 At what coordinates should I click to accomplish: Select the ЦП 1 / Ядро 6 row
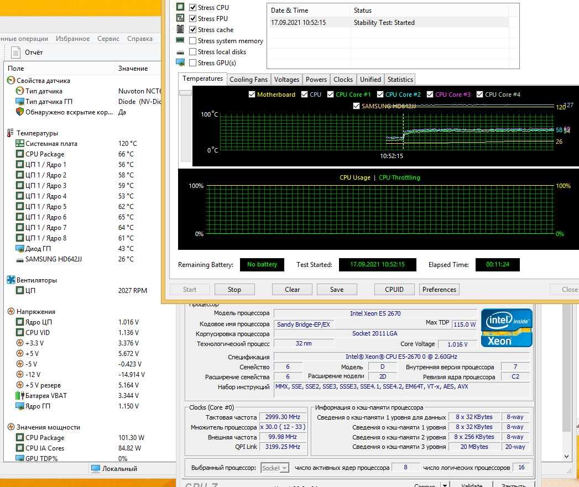click(x=83, y=217)
